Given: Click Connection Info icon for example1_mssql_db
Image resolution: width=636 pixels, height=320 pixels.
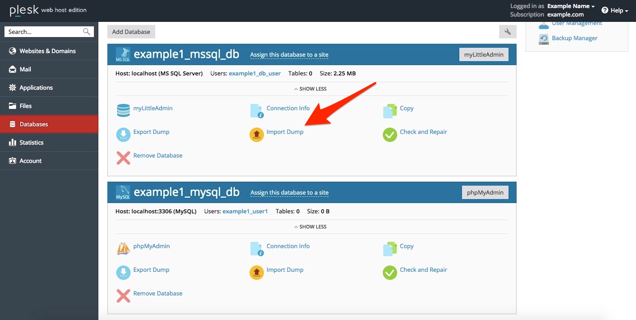Looking at the screenshot, I should point(257,111).
